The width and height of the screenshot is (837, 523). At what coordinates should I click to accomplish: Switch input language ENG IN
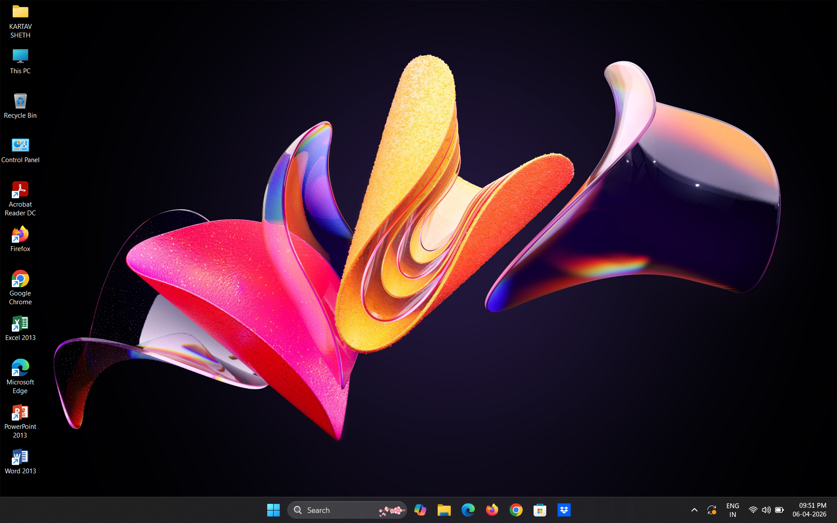point(733,510)
